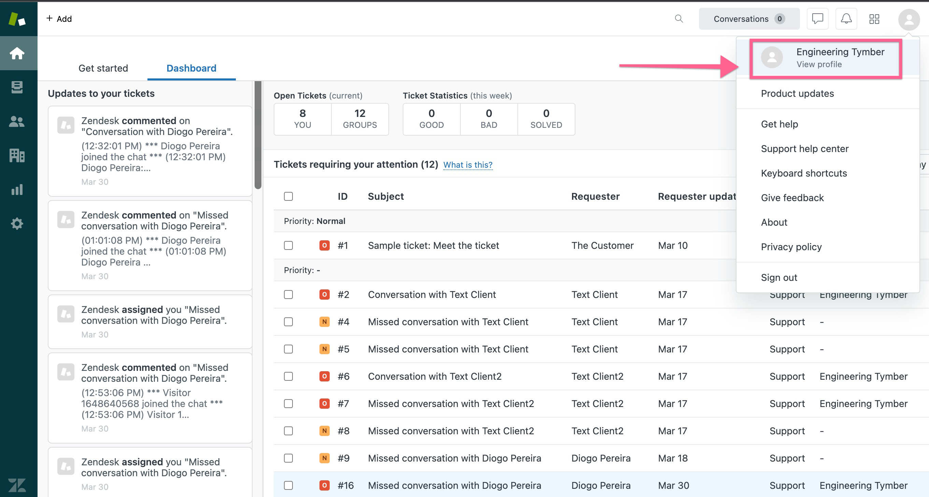This screenshot has width=929, height=497.
Task: Open the Zendesk products grid icon
Action: pyautogui.click(x=874, y=19)
